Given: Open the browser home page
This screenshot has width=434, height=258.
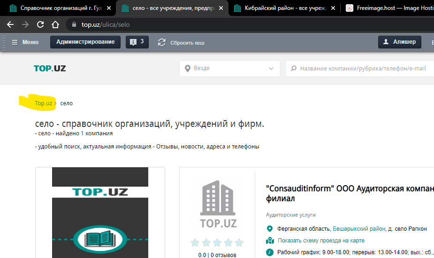Looking at the screenshot, I should pyautogui.click(x=55, y=24).
